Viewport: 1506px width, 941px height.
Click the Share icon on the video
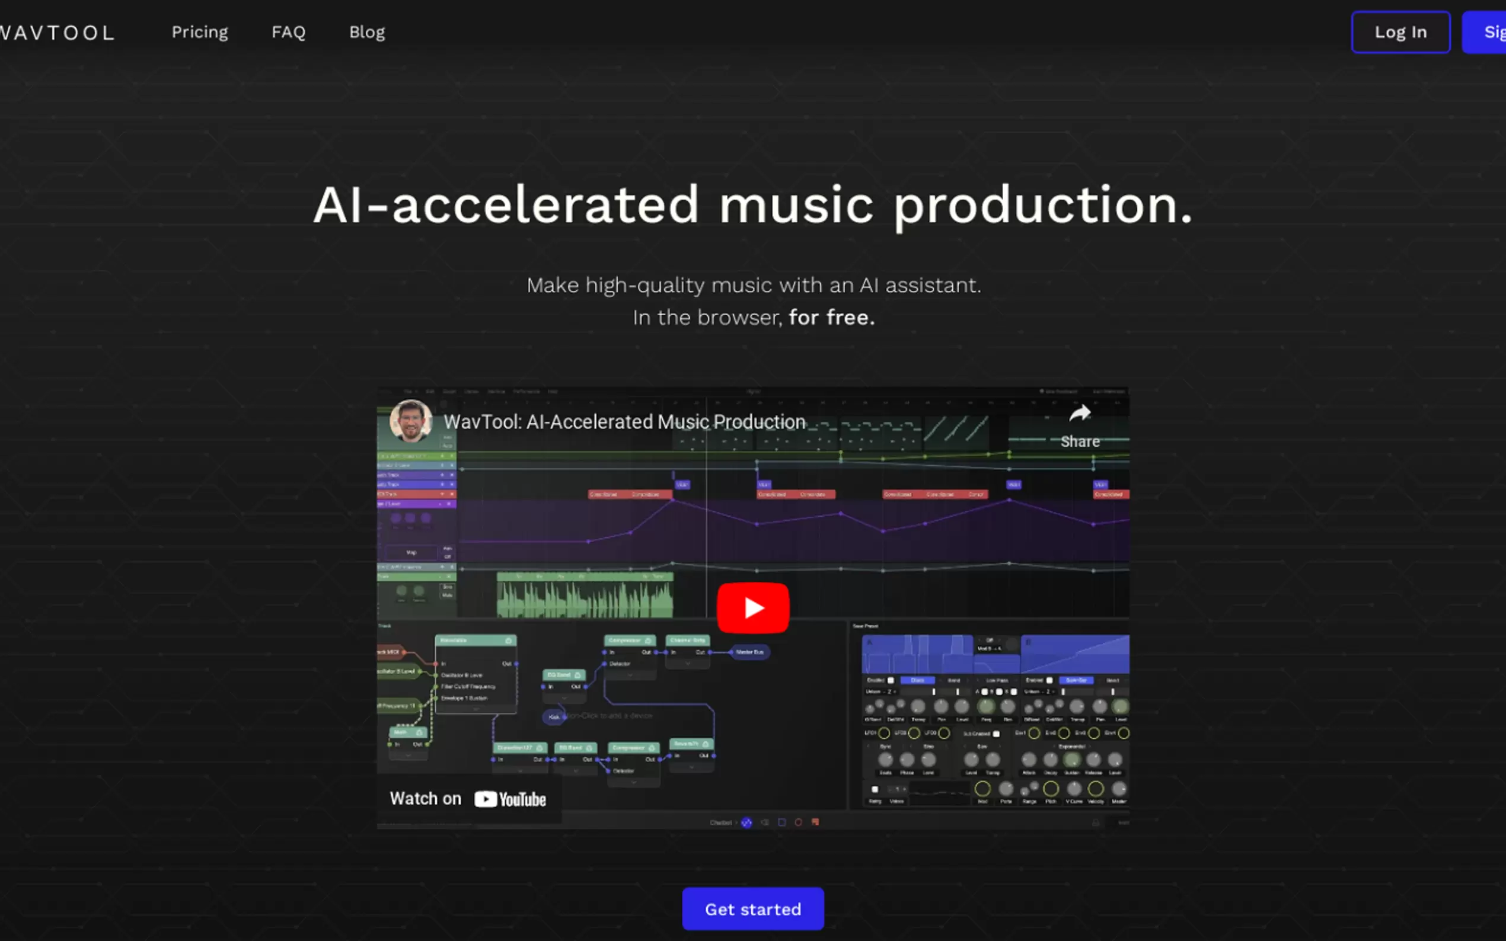coord(1081,412)
